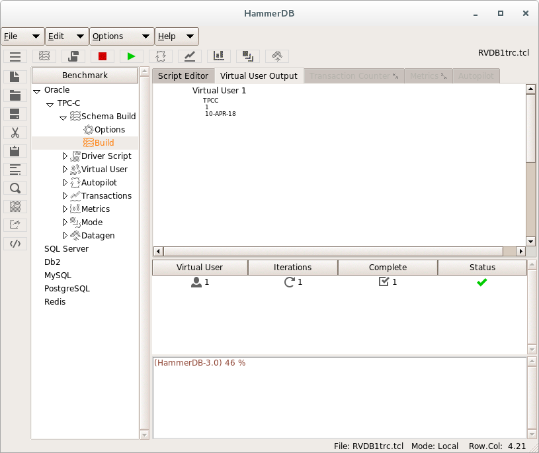Click the Datagen toolbar icon
The image size is (539, 453).
click(277, 56)
